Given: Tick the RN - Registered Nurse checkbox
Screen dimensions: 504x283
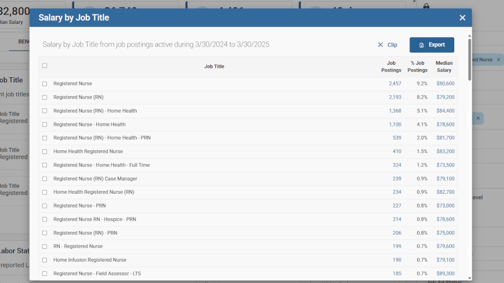Looking at the screenshot, I should point(45,247).
